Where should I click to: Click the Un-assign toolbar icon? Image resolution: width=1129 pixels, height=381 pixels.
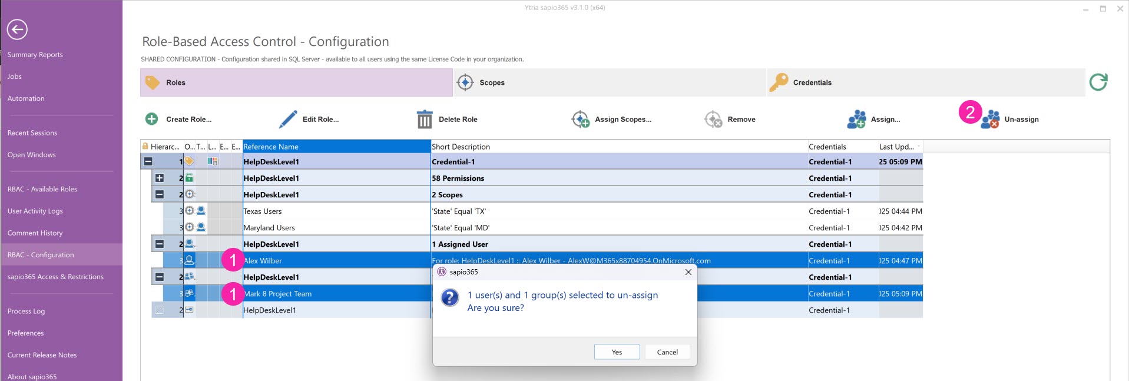[x=990, y=119]
